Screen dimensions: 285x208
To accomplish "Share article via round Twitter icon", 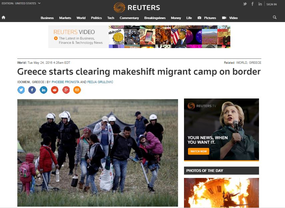I will [x=21, y=90].
